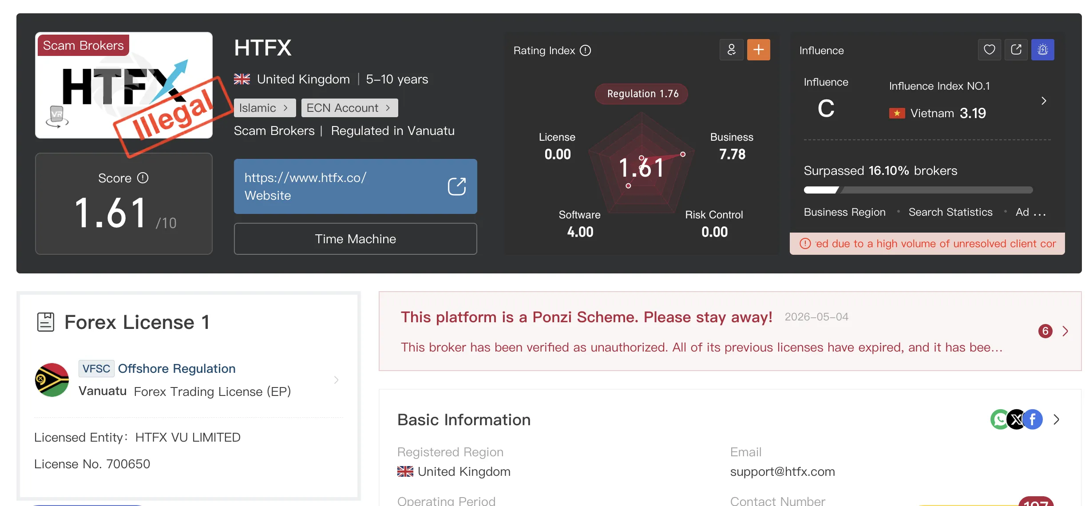The width and height of the screenshot is (1085, 506).
Task: Click the Offshore Regulation link
Action: [x=177, y=368]
